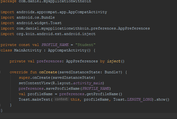Click the android.widget.Toast import text
177x119 pixels.
coord(39,23)
